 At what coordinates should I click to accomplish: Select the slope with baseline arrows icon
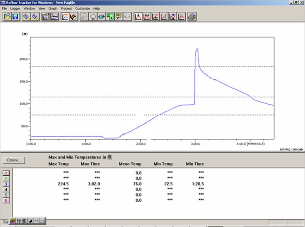pos(155,17)
